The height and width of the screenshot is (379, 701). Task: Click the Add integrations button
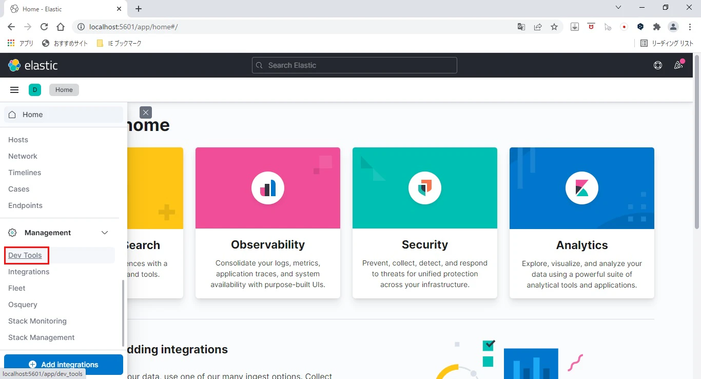tap(64, 365)
